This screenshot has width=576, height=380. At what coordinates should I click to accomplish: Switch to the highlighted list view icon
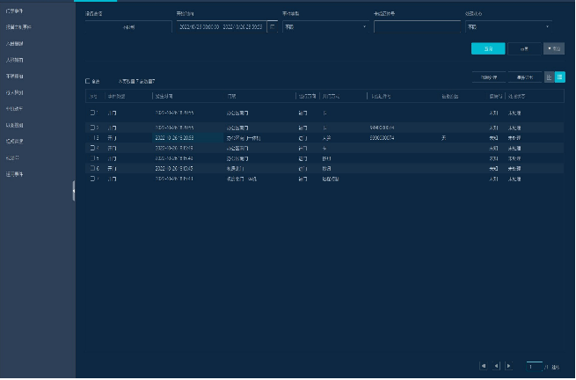click(560, 77)
